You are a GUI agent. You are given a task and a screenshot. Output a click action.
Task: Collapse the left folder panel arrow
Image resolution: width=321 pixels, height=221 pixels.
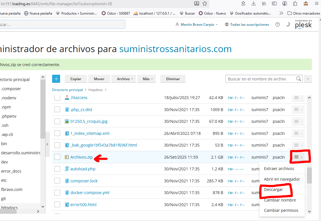[47, 144]
